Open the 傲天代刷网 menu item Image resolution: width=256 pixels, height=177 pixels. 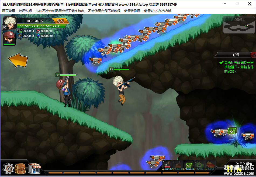[132, 11]
